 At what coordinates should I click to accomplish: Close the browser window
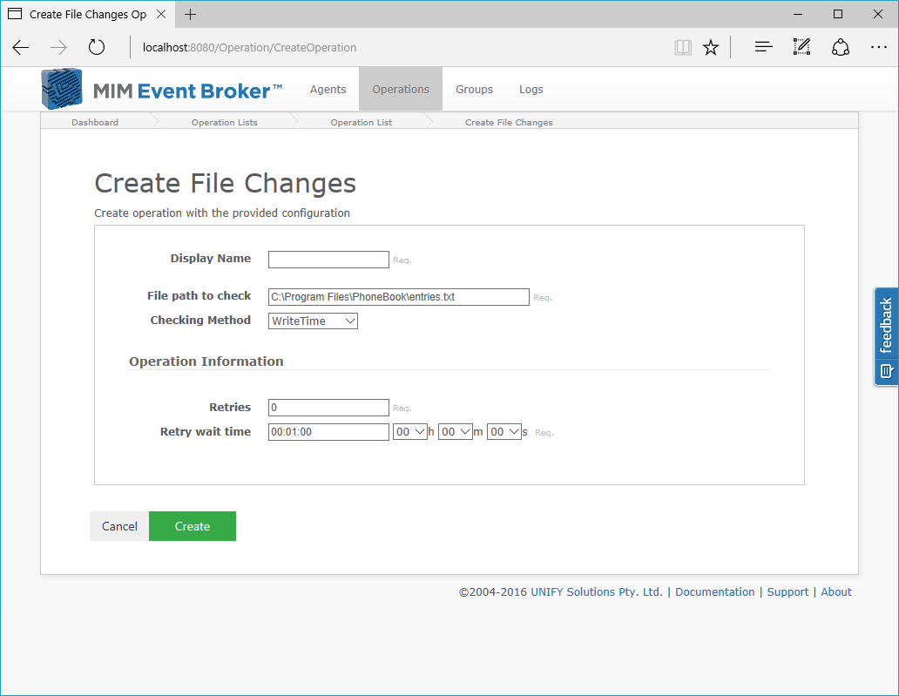(x=878, y=14)
